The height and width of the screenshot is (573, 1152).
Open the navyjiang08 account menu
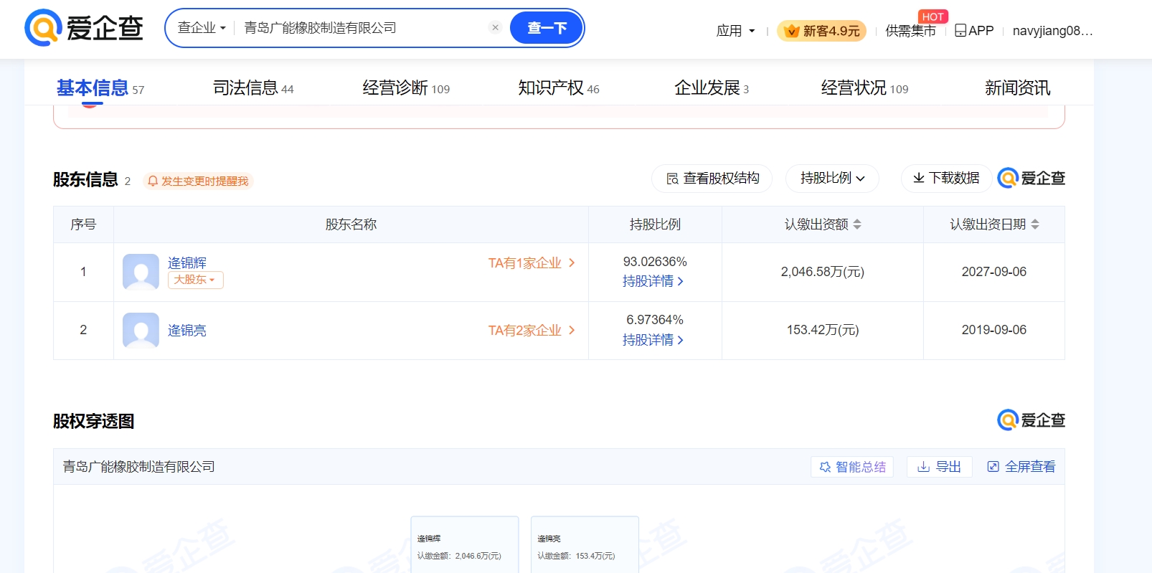[x=1052, y=31]
